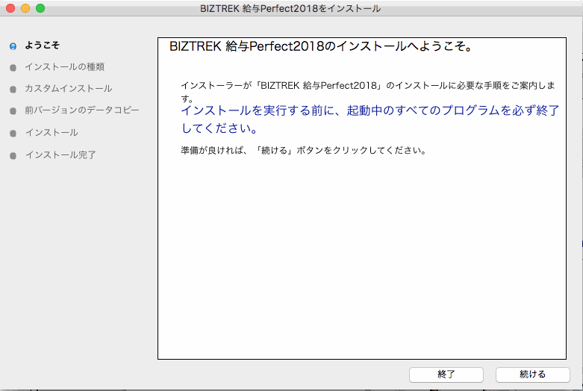
Task: Click the gray bullet beside インストールの種類
Action: pos(13,68)
